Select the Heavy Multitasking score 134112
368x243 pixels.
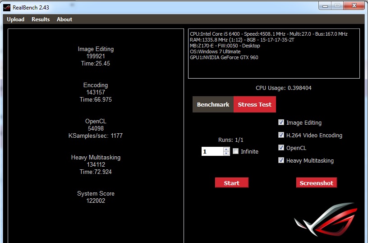(96, 165)
